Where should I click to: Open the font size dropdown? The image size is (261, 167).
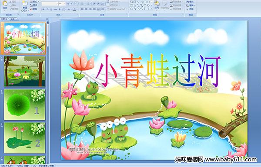tap(64, 3)
